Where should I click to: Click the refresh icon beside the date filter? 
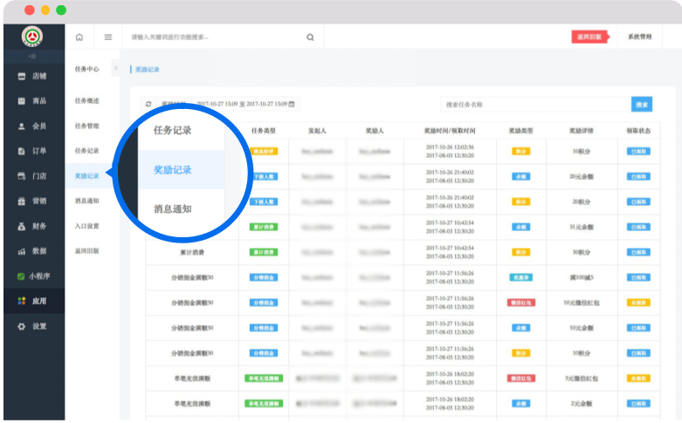click(148, 104)
